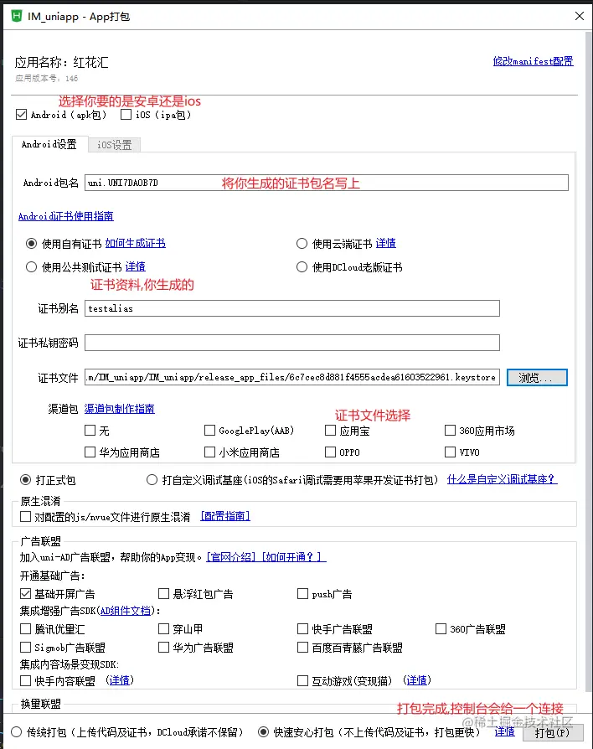The width and height of the screenshot is (593, 749).
Task: Check the 百度百青藤广告联盟 checkbox
Action: 302,648
